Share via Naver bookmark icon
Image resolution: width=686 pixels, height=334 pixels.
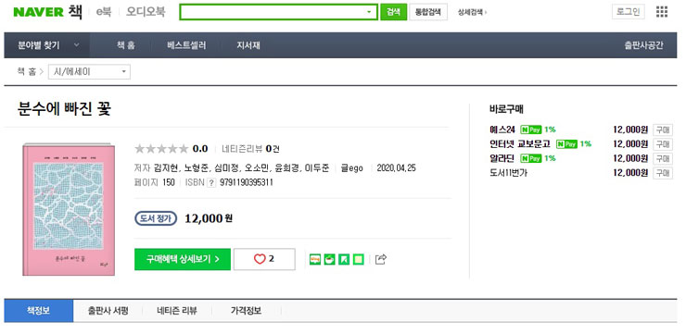coord(344,259)
